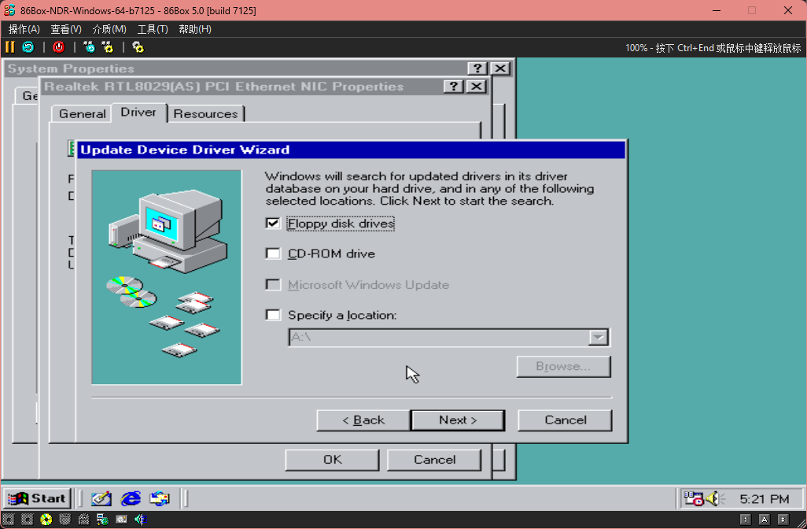Viewport: 807px width, 529px height.
Task: Launch Internet Explorer from quick launch
Action: [131, 498]
